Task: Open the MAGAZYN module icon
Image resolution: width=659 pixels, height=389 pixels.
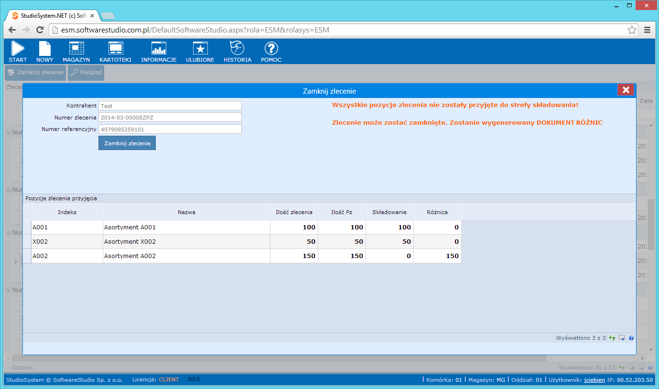Action: (x=76, y=52)
